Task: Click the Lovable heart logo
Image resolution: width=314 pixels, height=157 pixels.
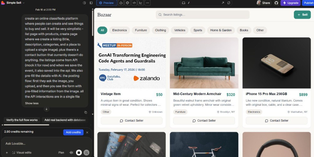Action: [x=3, y=3]
